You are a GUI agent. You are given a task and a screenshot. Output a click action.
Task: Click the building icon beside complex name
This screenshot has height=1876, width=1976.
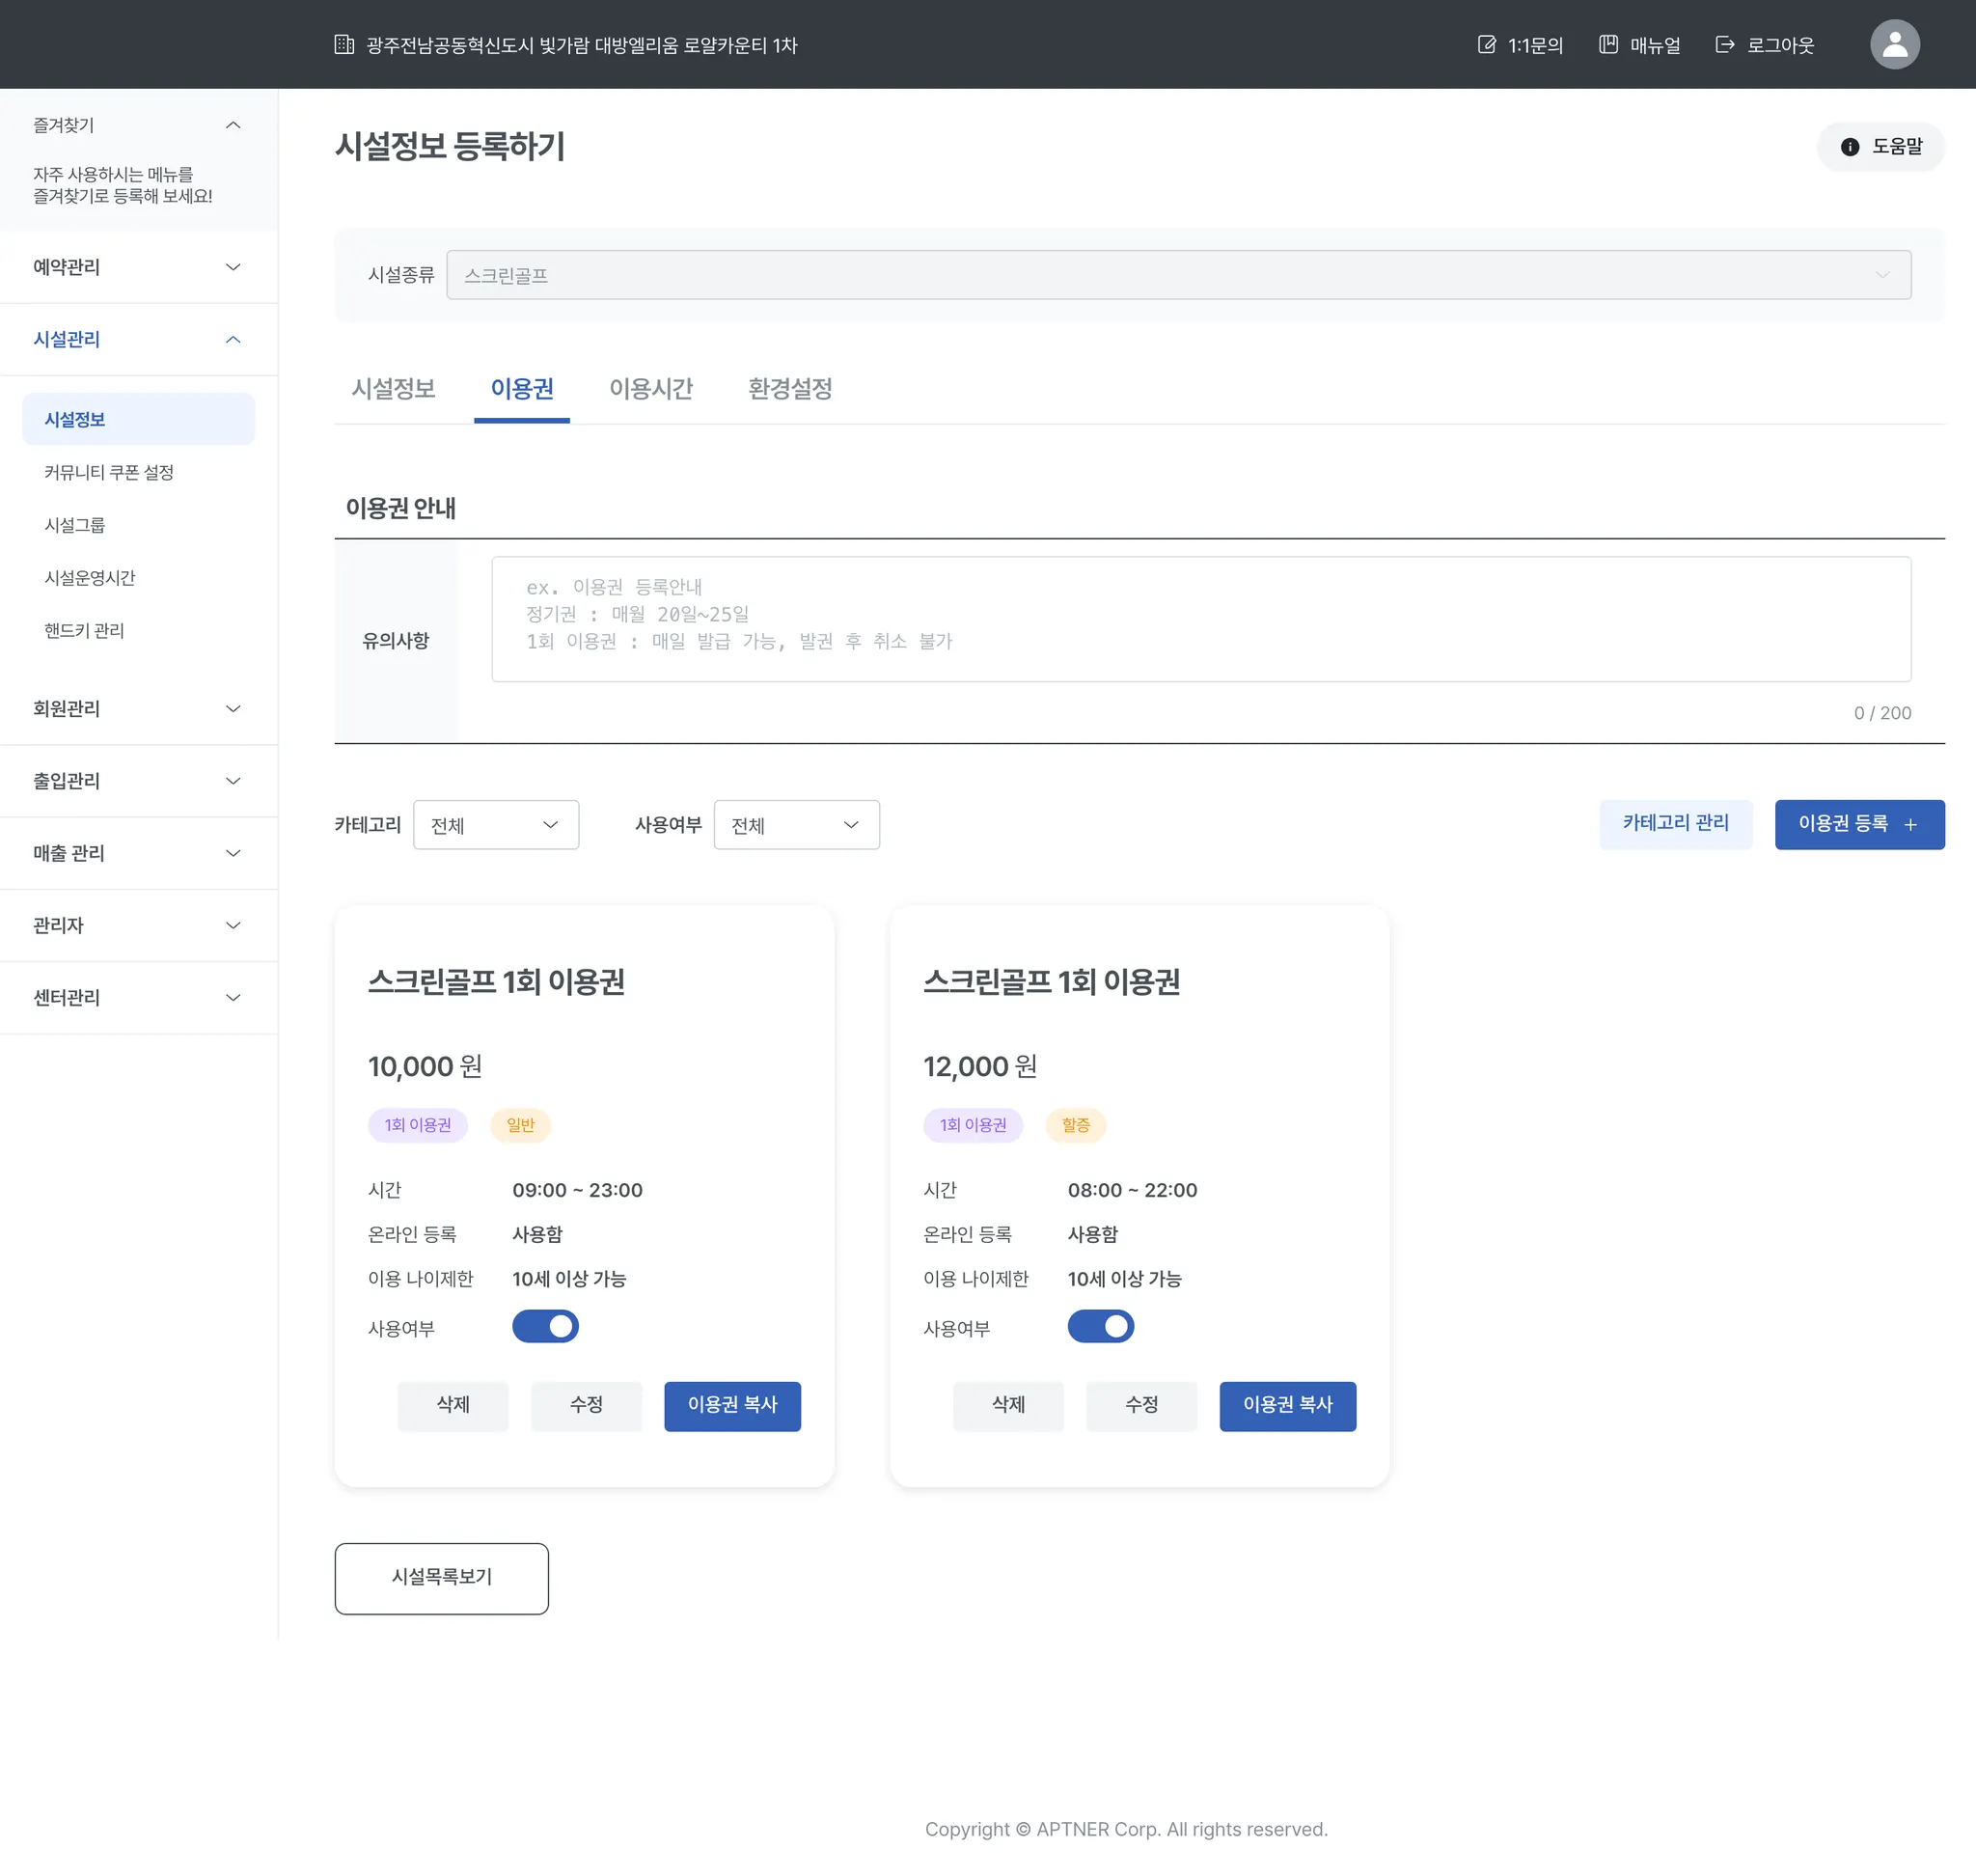[x=344, y=45]
